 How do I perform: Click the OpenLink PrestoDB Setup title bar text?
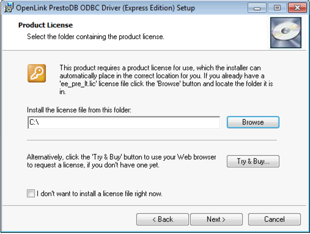point(105,8)
